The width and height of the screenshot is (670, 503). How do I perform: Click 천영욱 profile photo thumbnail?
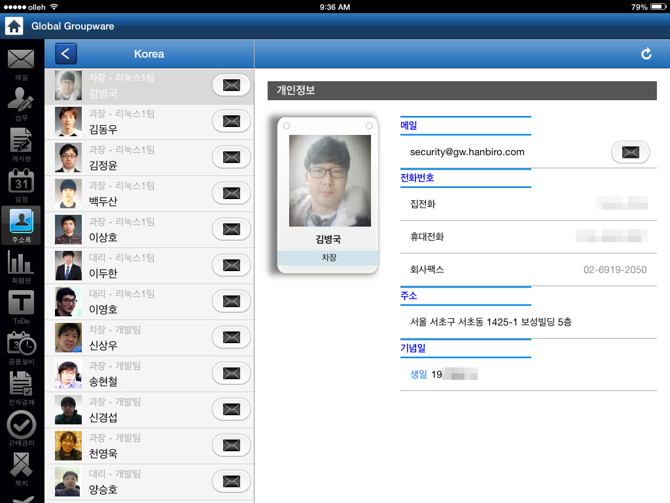[x=68, y=445]
